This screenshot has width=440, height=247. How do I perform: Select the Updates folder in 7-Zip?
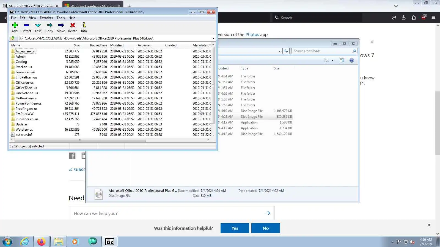21,124
